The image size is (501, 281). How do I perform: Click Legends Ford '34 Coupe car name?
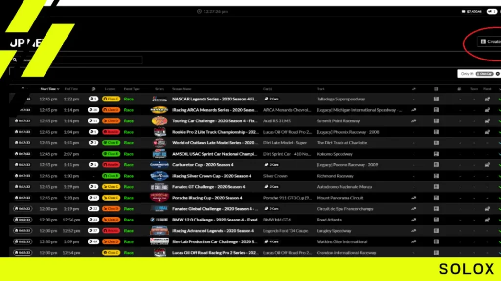tap(286, 231)
